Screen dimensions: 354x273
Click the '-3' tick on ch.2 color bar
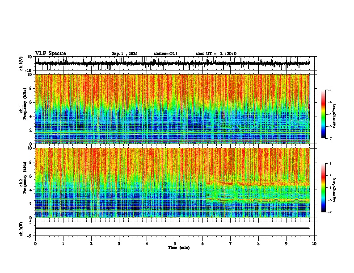point(330,164)
